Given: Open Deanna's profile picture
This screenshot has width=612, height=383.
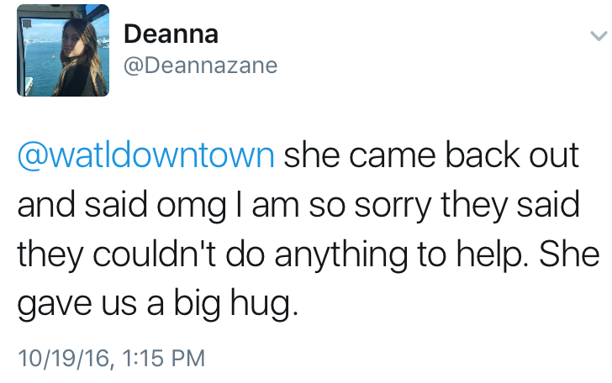Looking at the screenshot, I should 63,50.
